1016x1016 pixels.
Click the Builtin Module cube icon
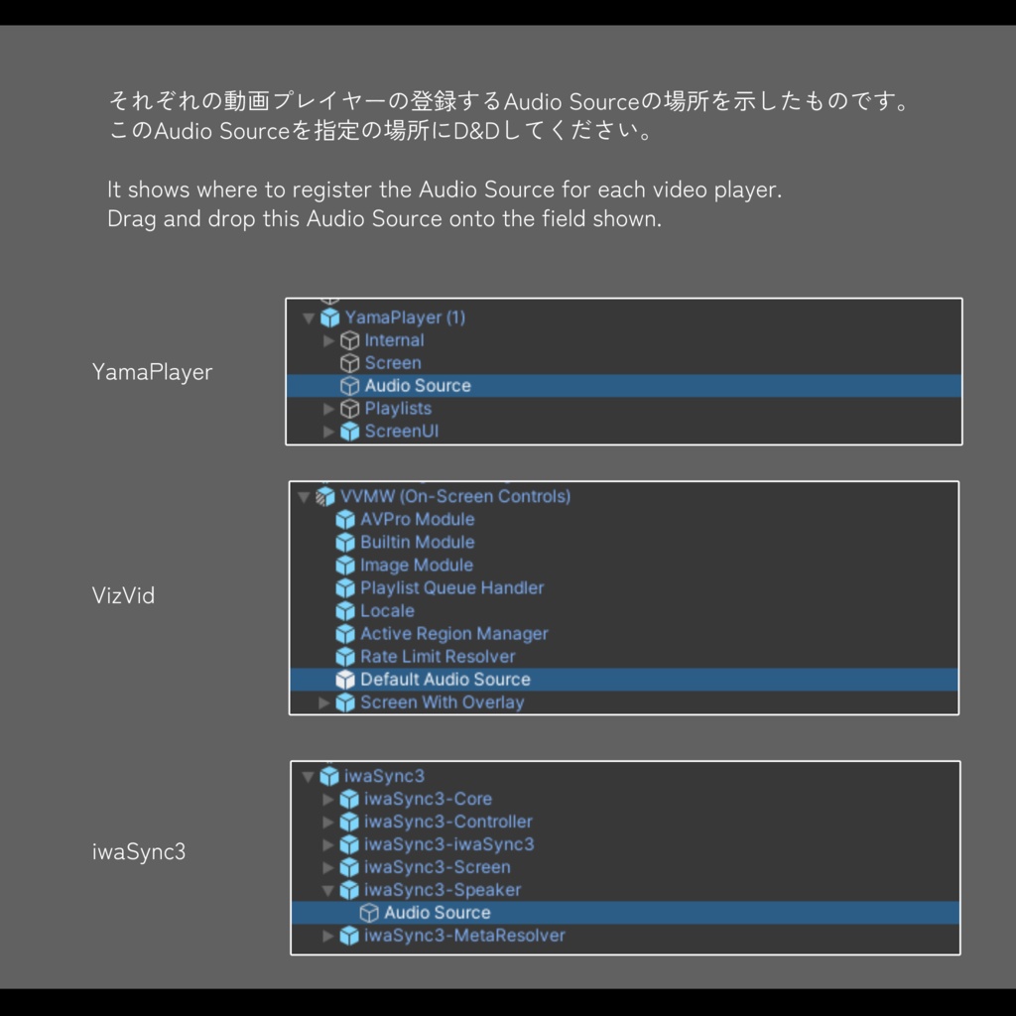(345, 542)
